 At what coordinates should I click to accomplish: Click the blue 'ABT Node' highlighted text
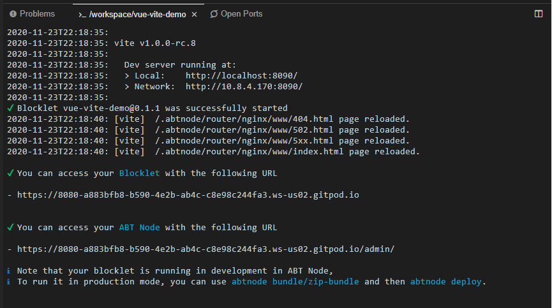139,227
